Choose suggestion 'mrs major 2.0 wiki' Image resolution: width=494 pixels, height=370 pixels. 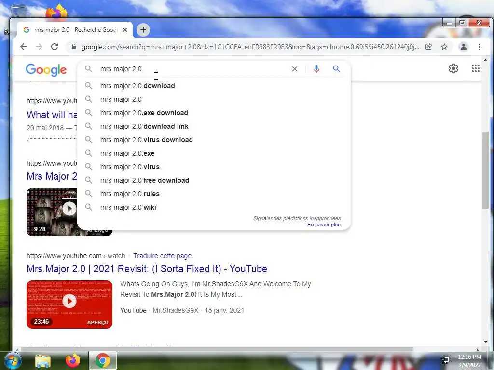tap(214, 208)
